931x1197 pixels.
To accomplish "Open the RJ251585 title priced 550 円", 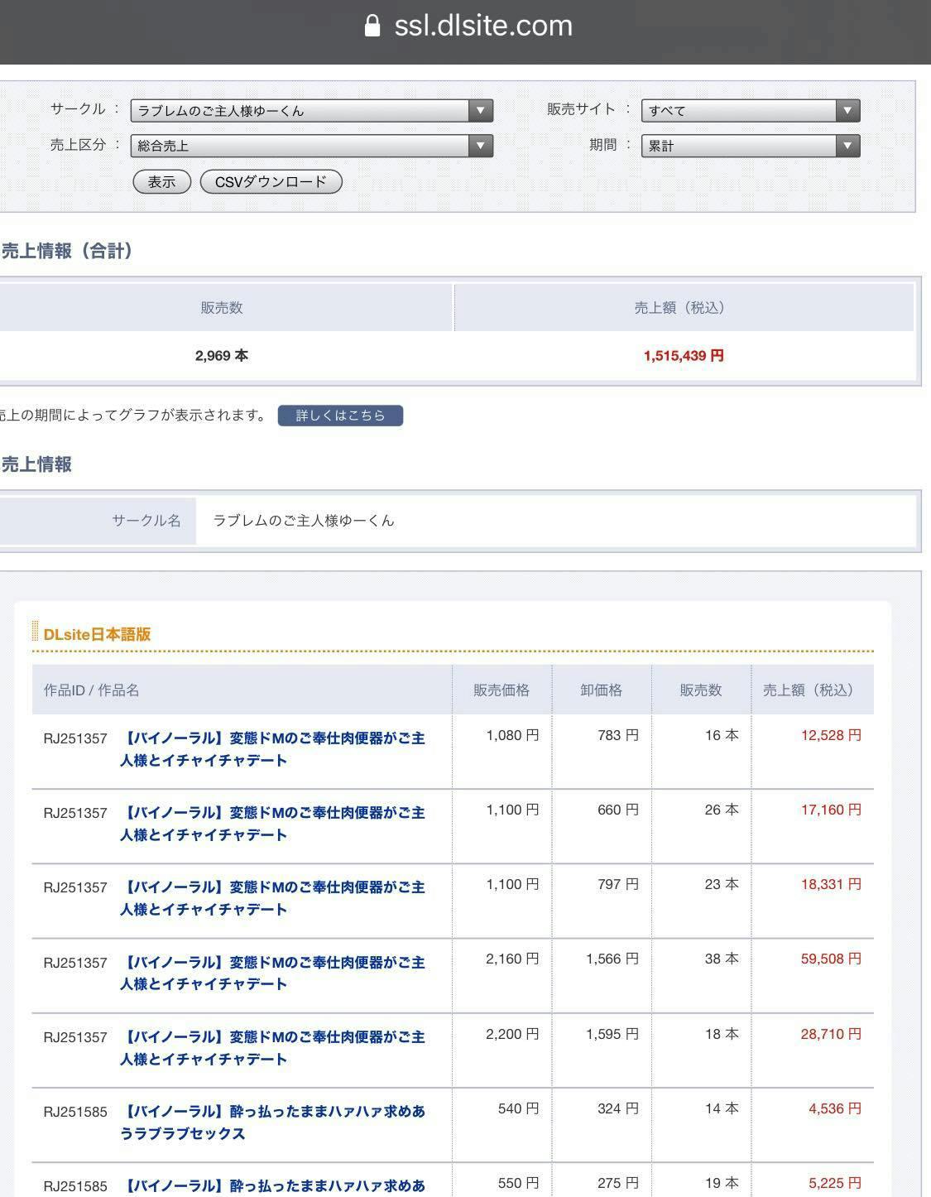I will pyautogui.click(x=273, y=1186).
